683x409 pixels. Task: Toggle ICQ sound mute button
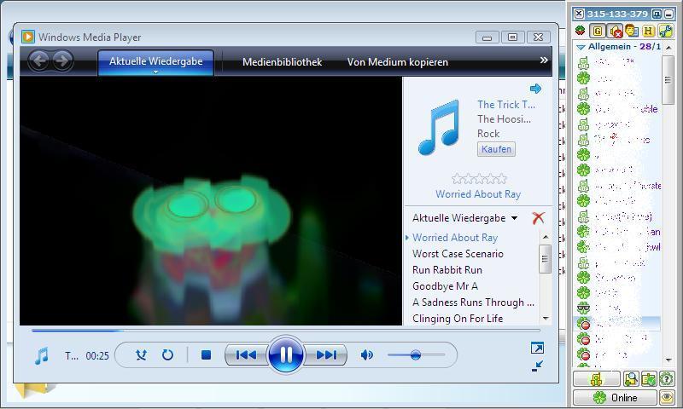(615, 31)
